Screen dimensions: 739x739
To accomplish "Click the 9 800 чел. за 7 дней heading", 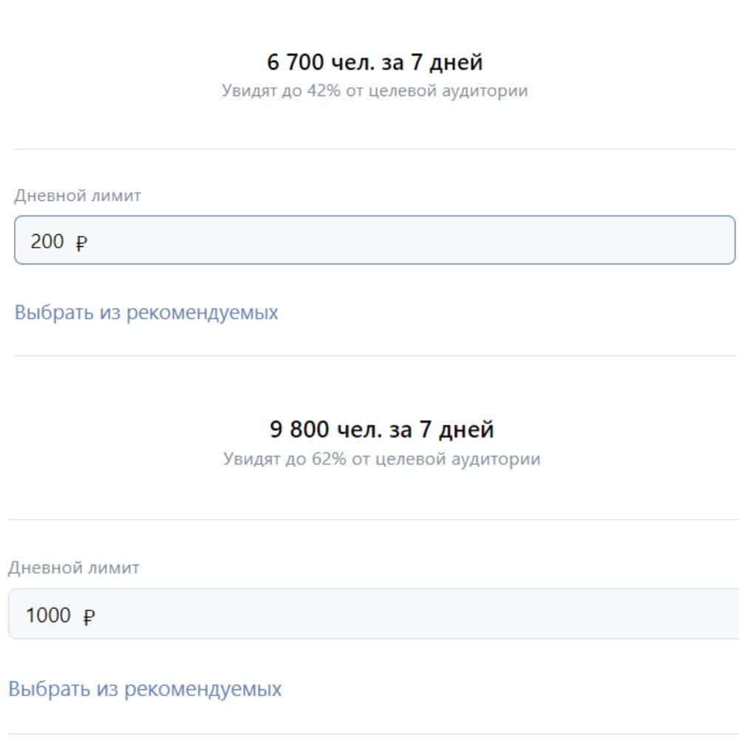I will (x=383, y=429).
